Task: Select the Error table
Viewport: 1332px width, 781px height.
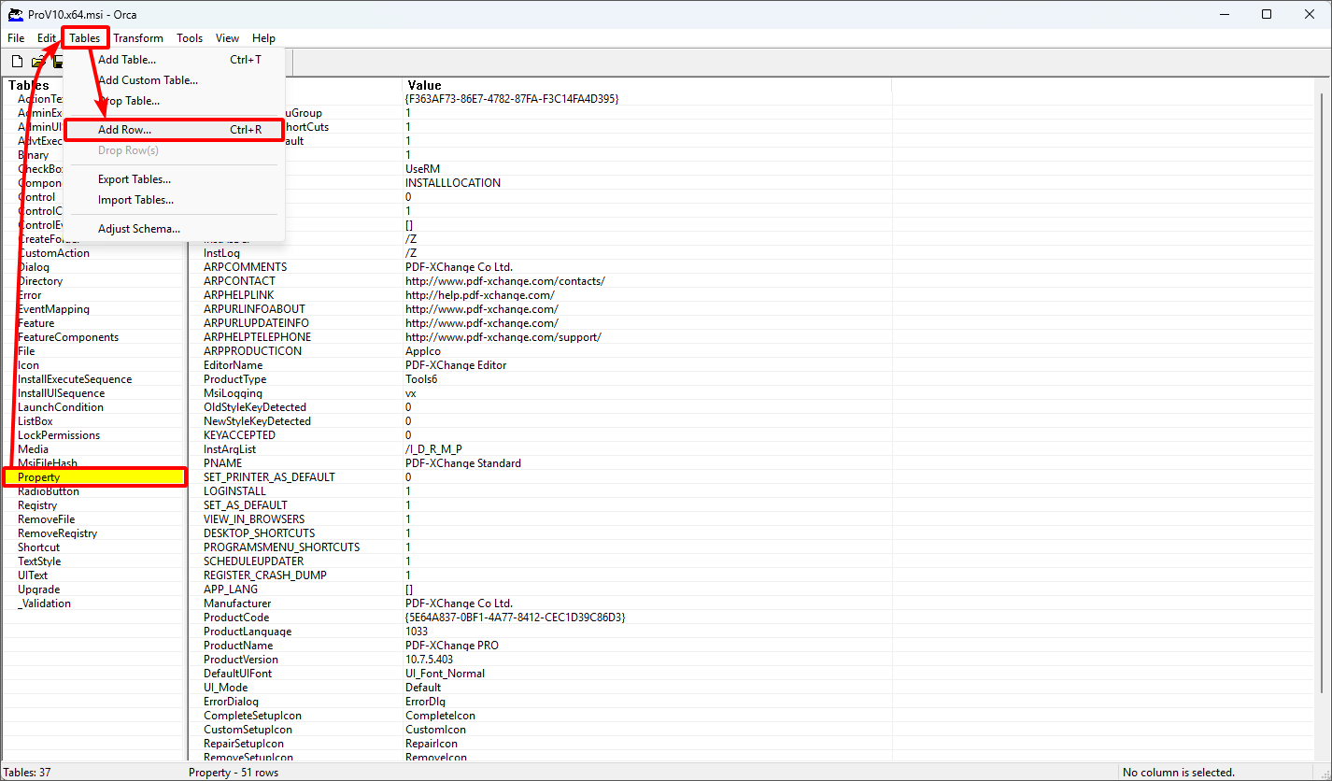Action: 30,295
